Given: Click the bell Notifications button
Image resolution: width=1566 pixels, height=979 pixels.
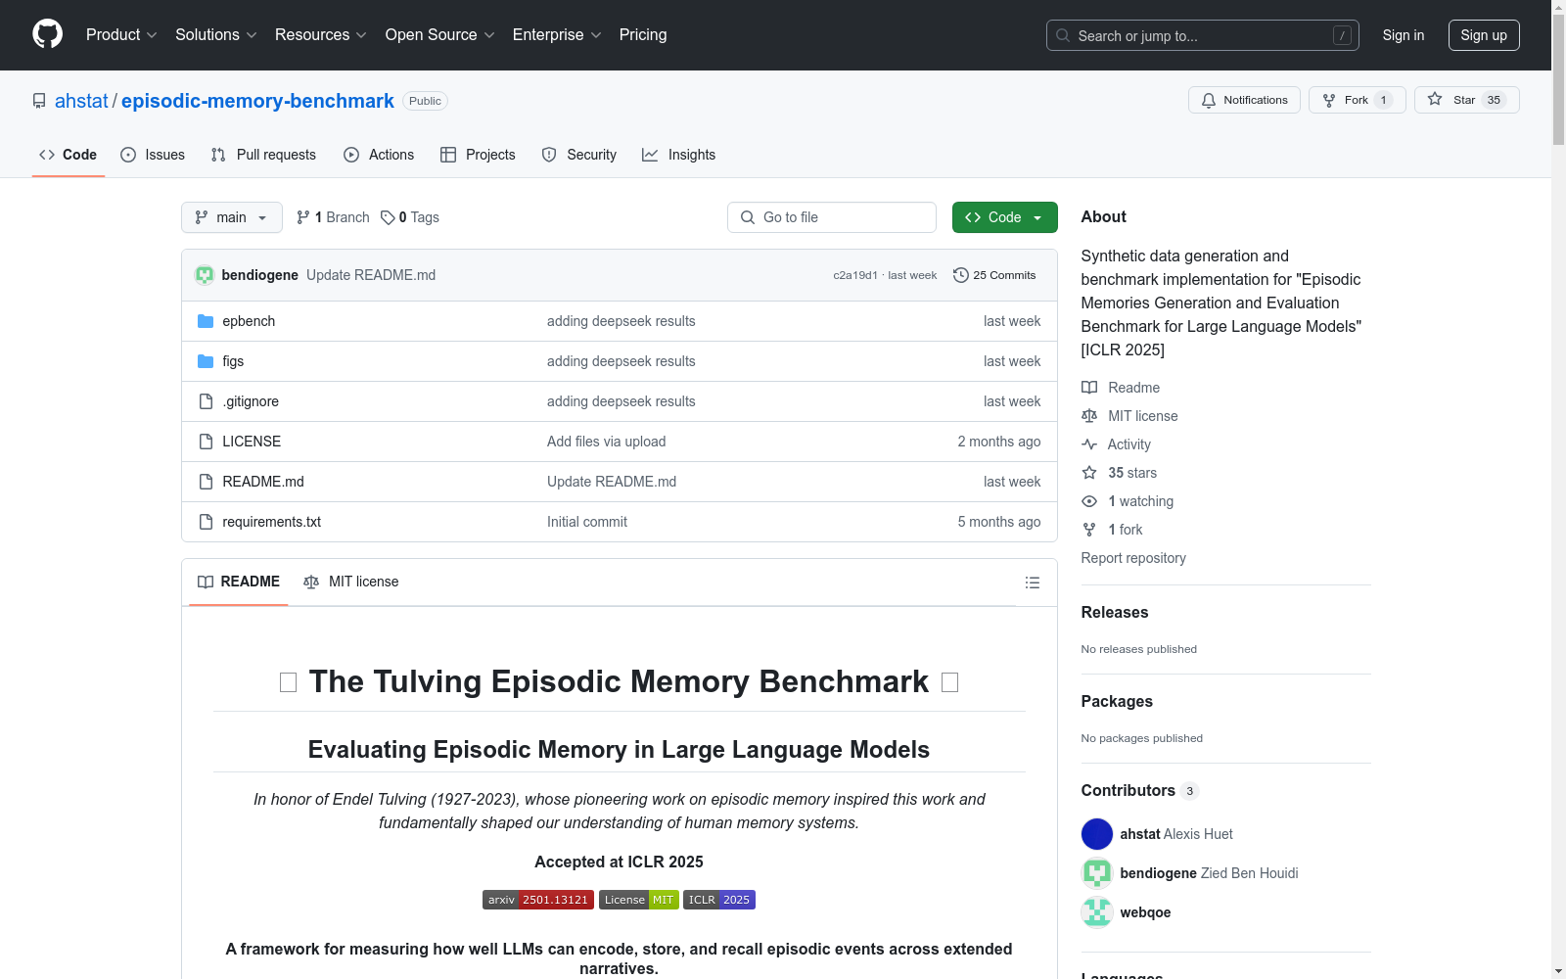Looking at the screenshot, I should click(1244, 100).
